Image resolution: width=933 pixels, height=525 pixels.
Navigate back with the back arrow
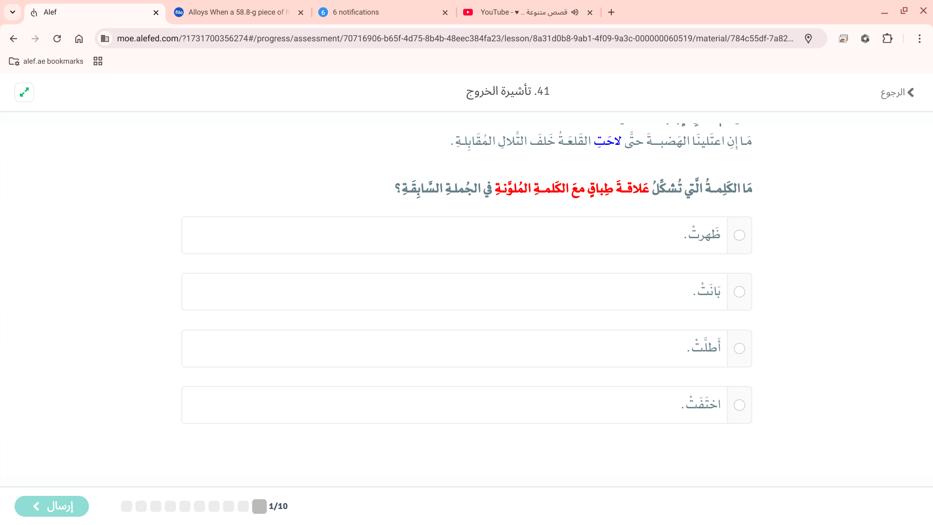point(14,38)
